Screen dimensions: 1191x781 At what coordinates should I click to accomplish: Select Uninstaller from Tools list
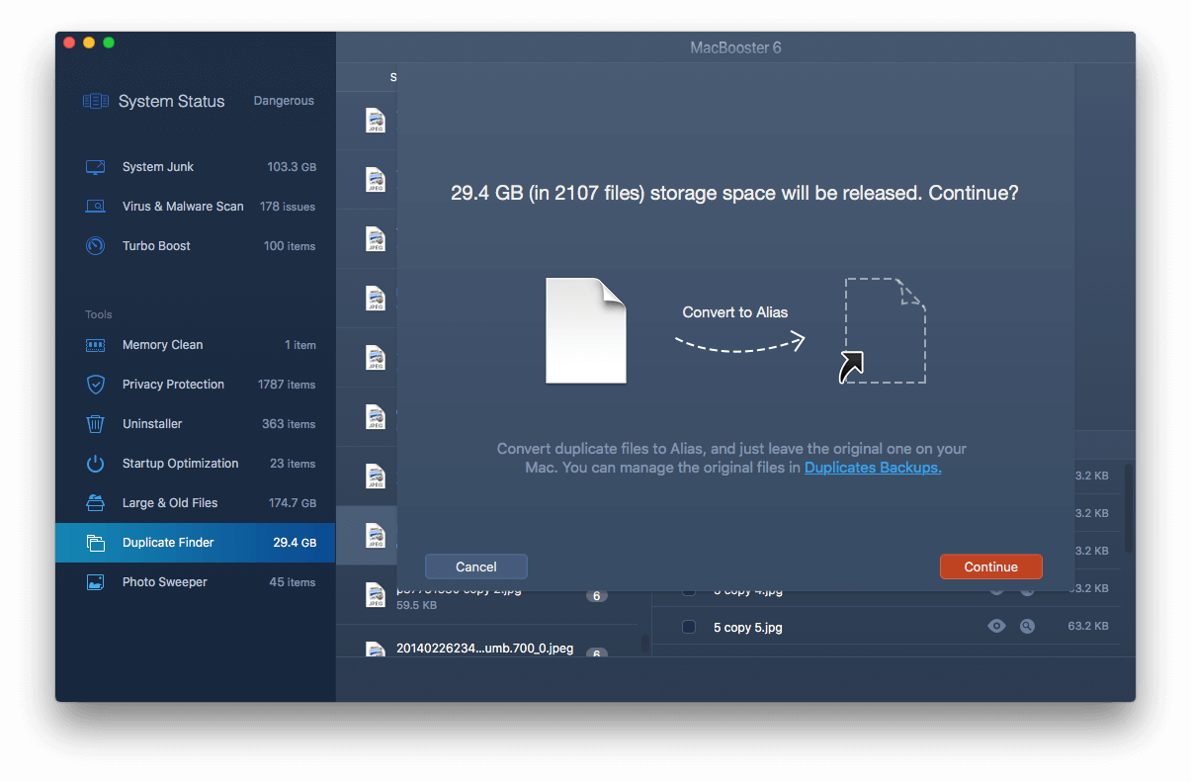coord(152,424)
